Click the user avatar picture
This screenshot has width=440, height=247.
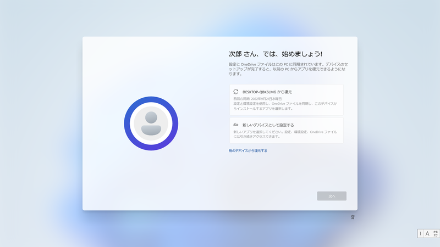[151, 123]
